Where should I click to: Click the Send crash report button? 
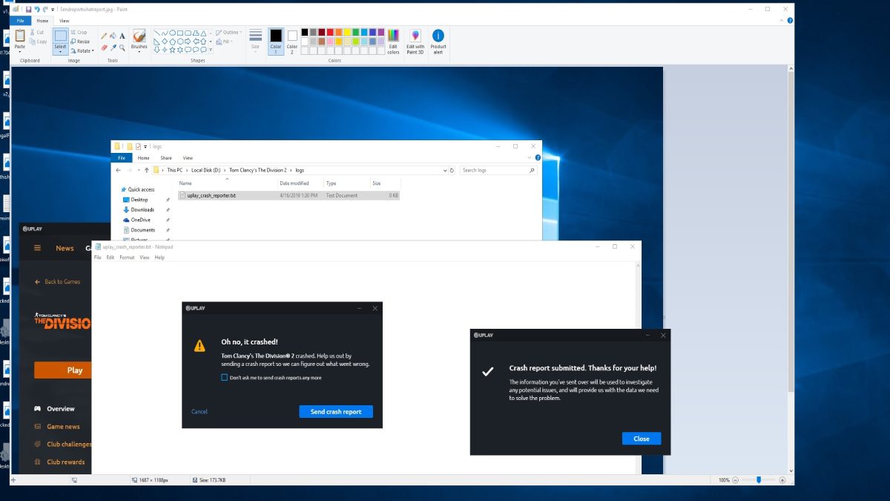336,412
